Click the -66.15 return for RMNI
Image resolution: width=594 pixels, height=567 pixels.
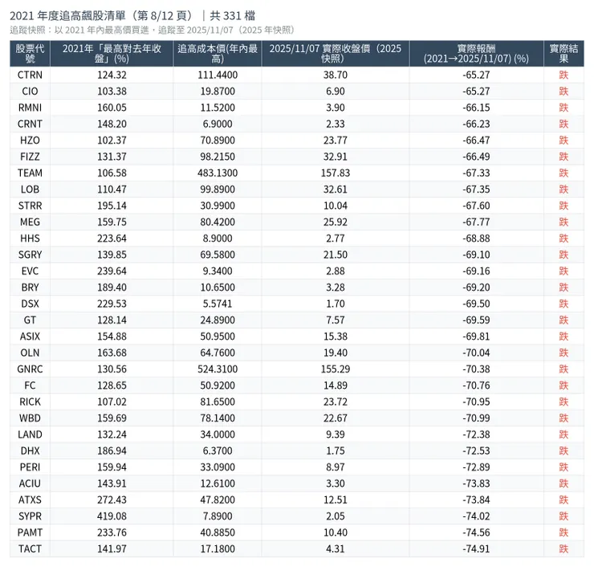pos(476,108)
